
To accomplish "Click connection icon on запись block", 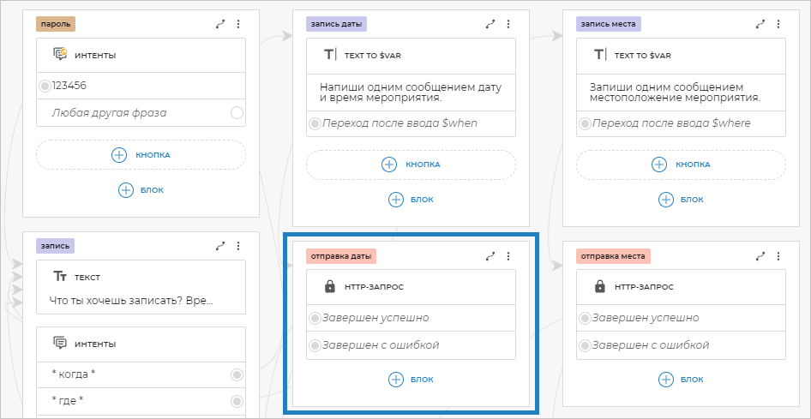I will [x=220, y=246].
